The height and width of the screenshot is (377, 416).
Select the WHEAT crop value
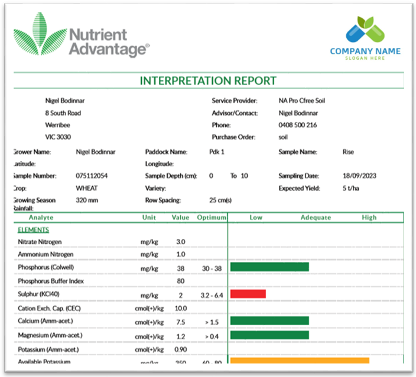point(87,188)
